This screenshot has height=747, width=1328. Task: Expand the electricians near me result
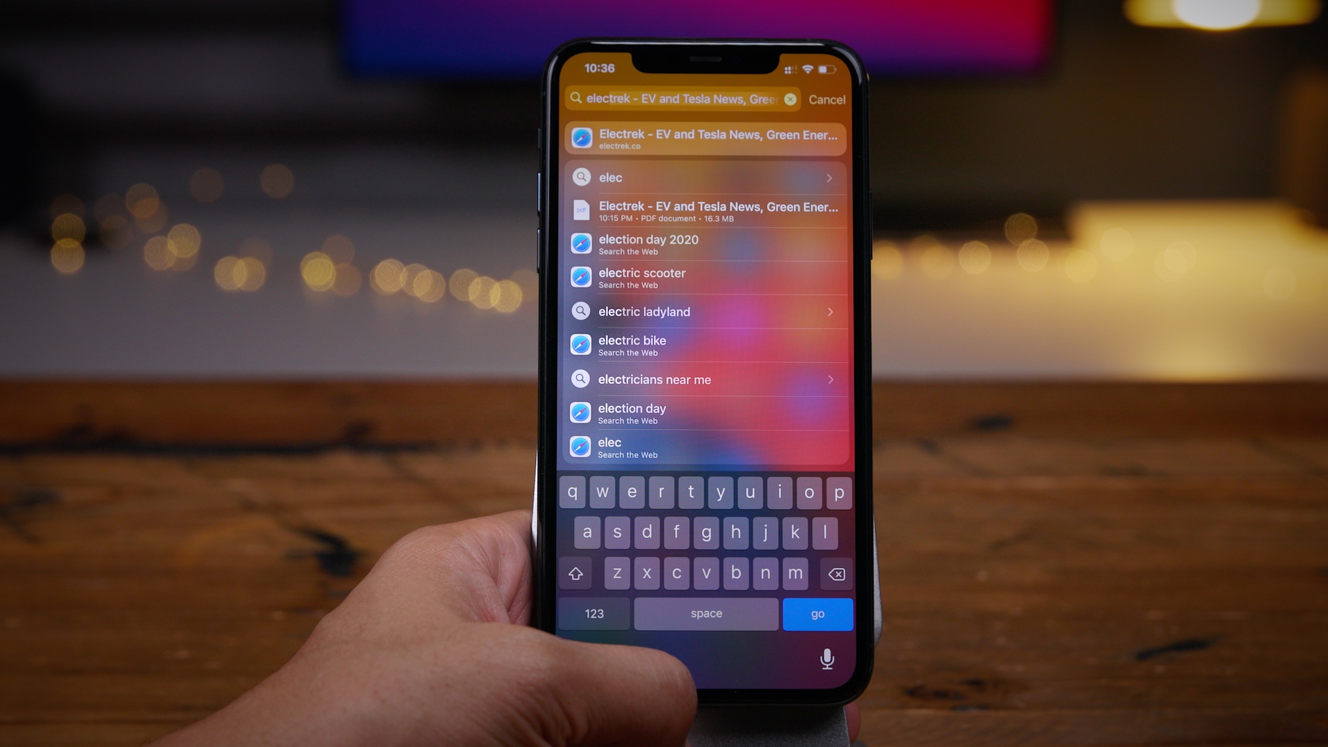(828, 378)
